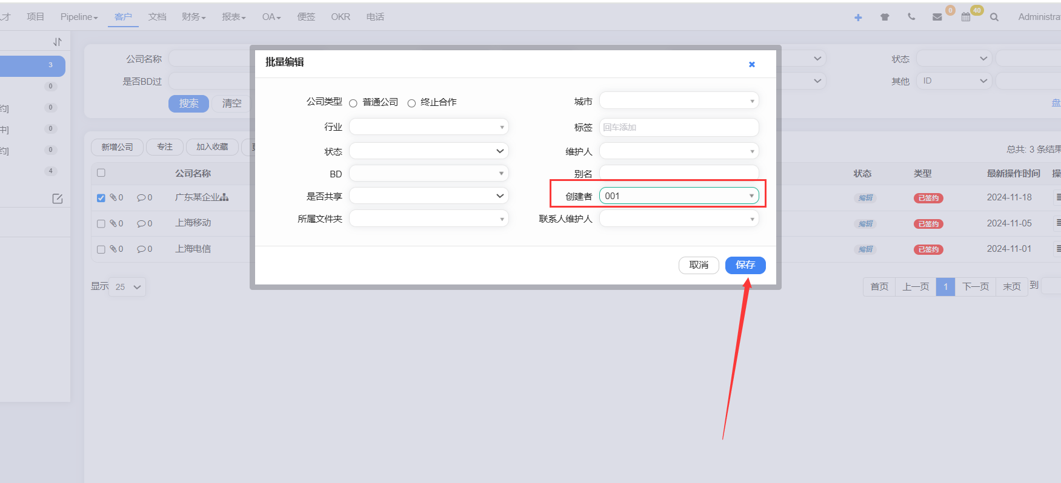Go to 下一页 in pagination
Image resolution: width=1061 pixels, height=483 pixels.
(x=976, y=287)
